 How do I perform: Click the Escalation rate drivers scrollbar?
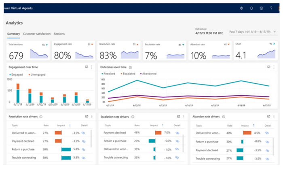tap(183, 143)
